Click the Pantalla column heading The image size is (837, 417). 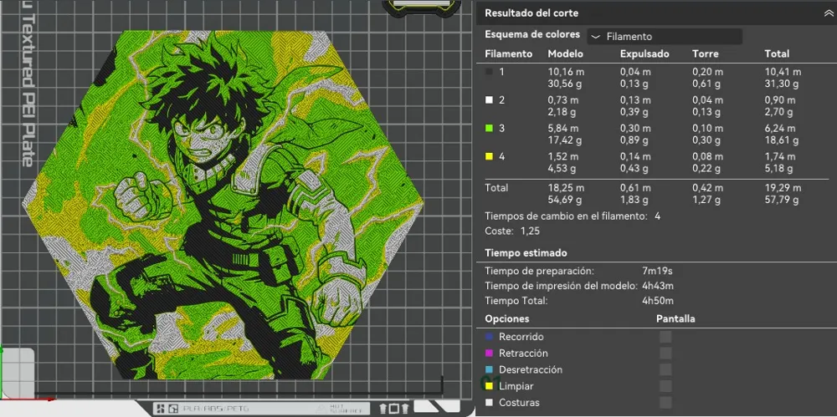click(x=675, y=319)
